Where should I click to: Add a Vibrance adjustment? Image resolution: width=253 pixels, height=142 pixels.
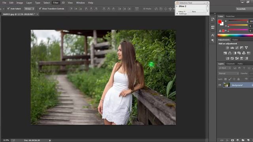click(x=246, y=48)
